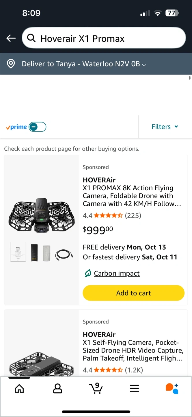192x417 pixels.
Task: Tap the search magnifier icon
Action: click(31, 38)
